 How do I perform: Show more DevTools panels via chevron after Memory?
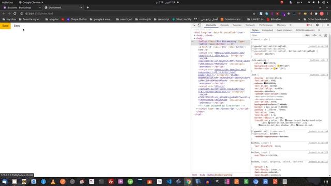(x=291, y=25)
